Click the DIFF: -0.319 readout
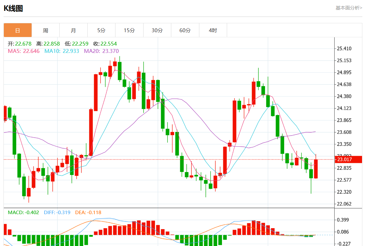 tap(57, 213)
